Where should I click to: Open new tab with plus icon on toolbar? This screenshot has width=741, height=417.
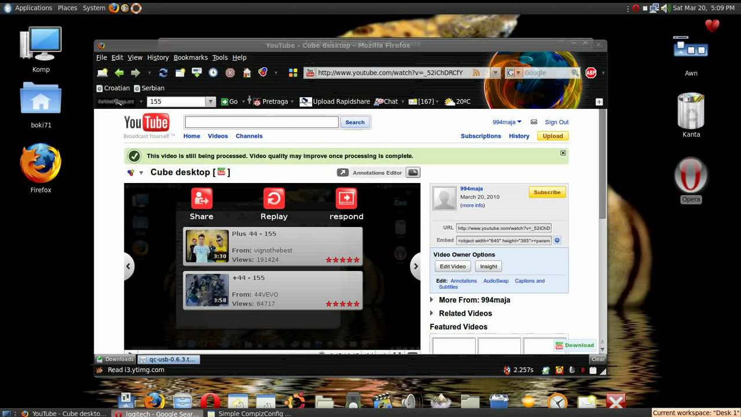point(599,101)
